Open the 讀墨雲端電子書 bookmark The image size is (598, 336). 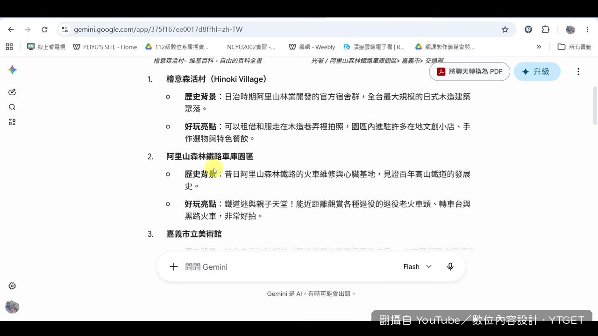(x=374, y=47)
